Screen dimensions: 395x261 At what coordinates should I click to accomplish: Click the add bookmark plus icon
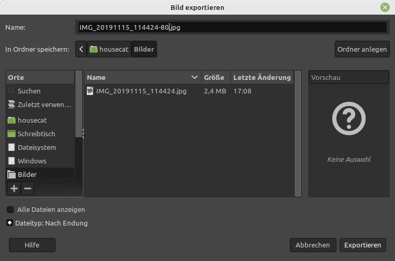pyautogui.click(x=14, y=188)
